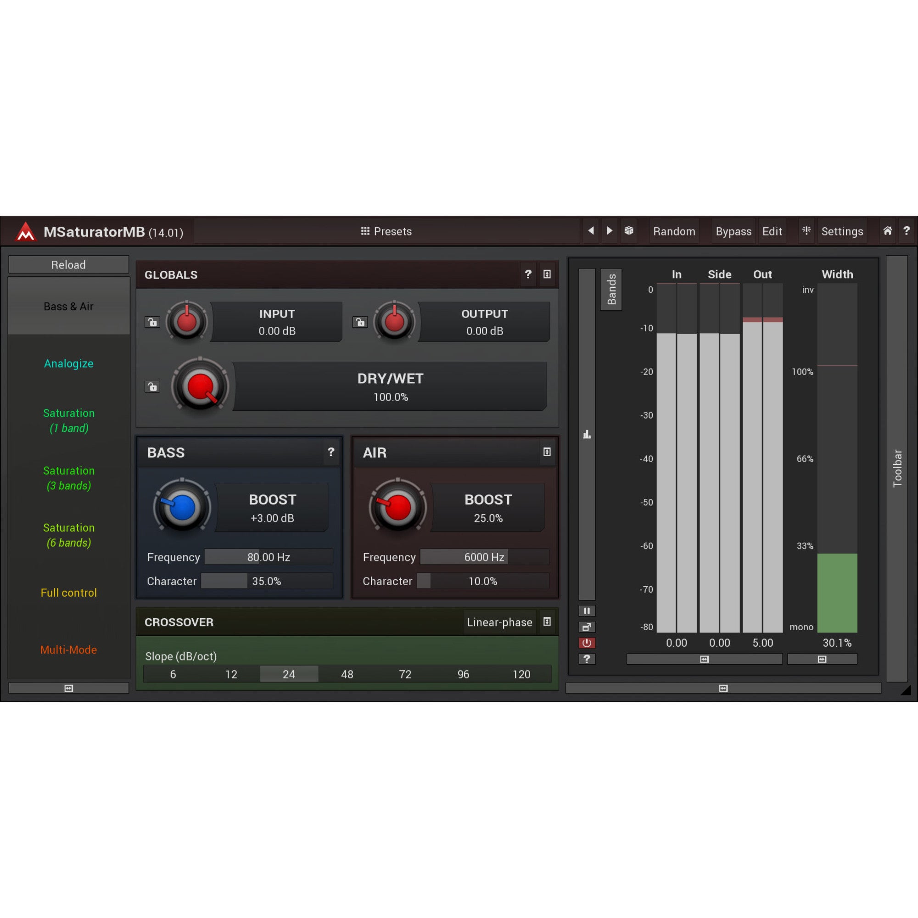Click the AIR Character 10.0% slider
The image size is (918, 918).
[x=483, y=581]
